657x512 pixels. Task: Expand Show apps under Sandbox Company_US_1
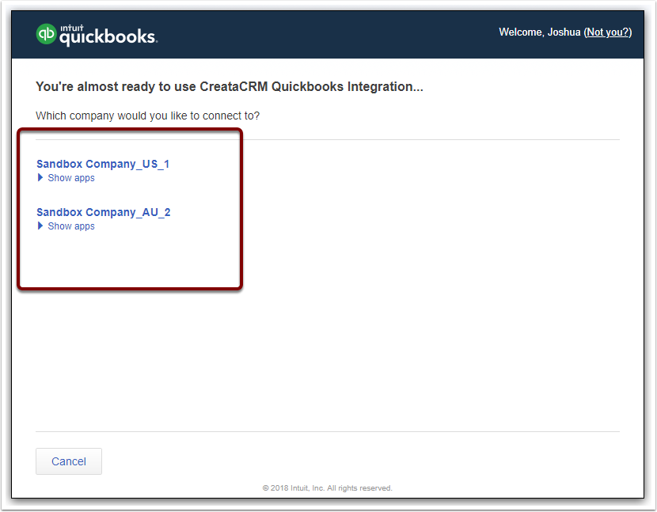66,177
